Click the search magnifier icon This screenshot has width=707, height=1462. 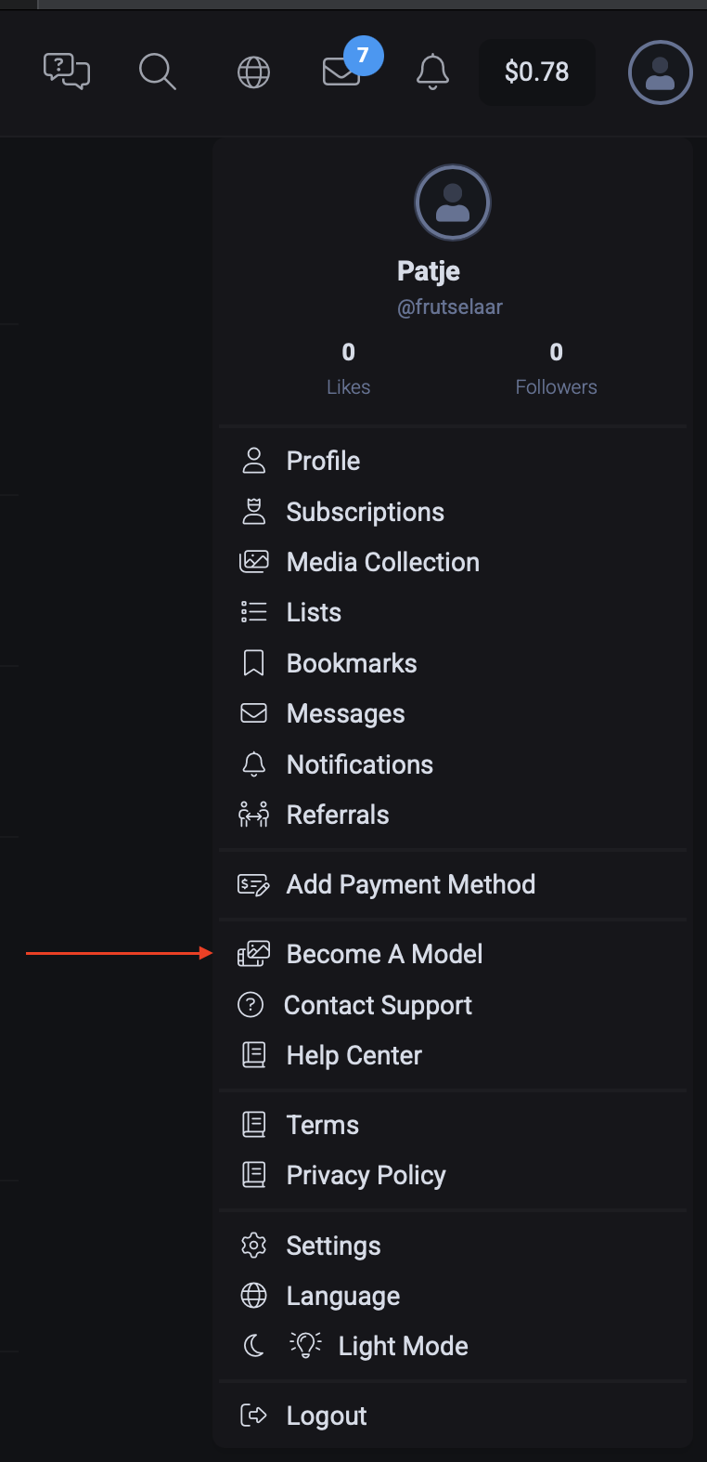click(158, 72)
